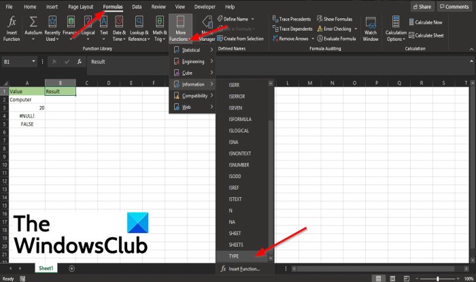476x282 pixels.
Task: Switch to the Home tab
Action: click(30, 7)
